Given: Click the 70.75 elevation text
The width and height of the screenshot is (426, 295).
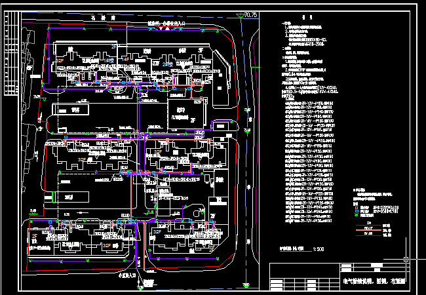Looking at the screenshot, I should (250, 14).
